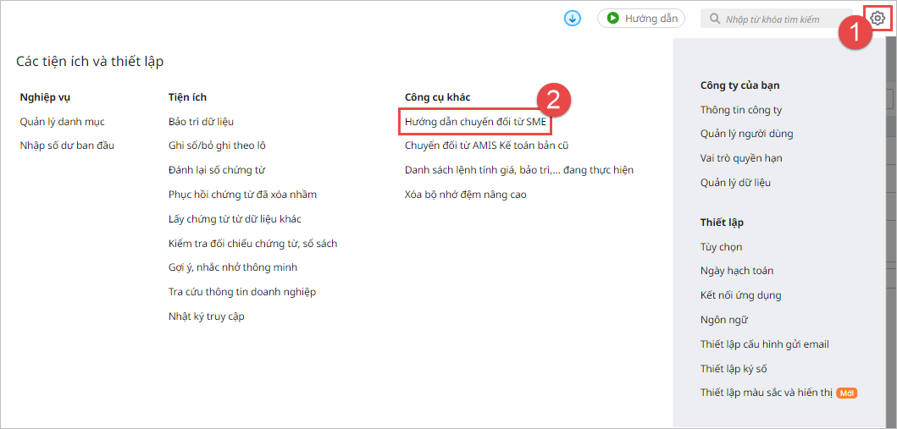Open Thiết lập màu sắc và hiển thị
This screenshot has width=897, height=429.
(767, 393)
